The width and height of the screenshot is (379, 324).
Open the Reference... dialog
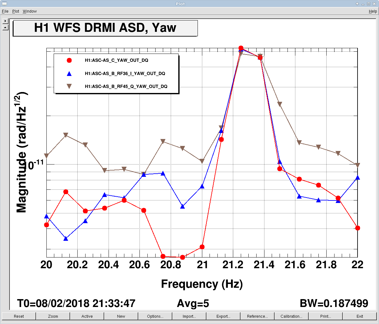click(258, 316)
